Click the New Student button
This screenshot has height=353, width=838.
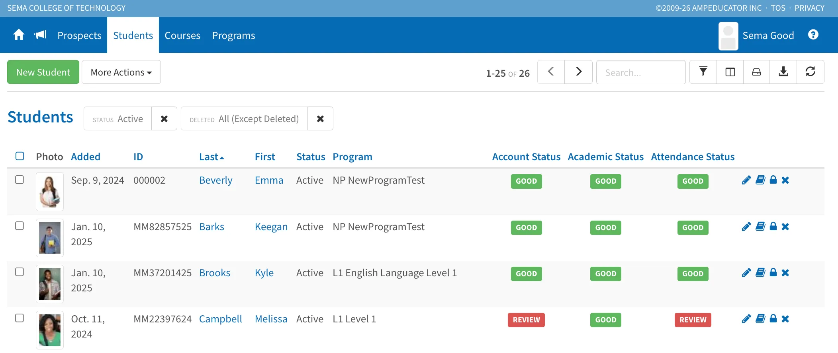tap(43, 72)
